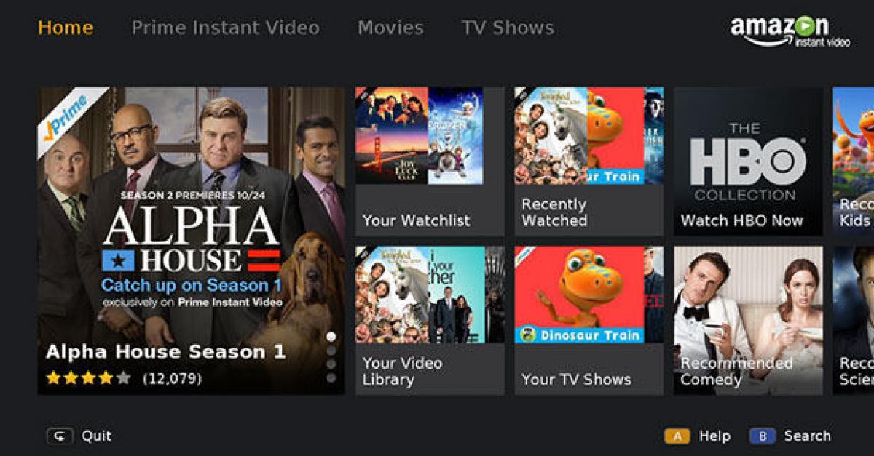Screen dimensions: 874x456
Task: Go to the TV Shows tab
Action: (508, 28)
